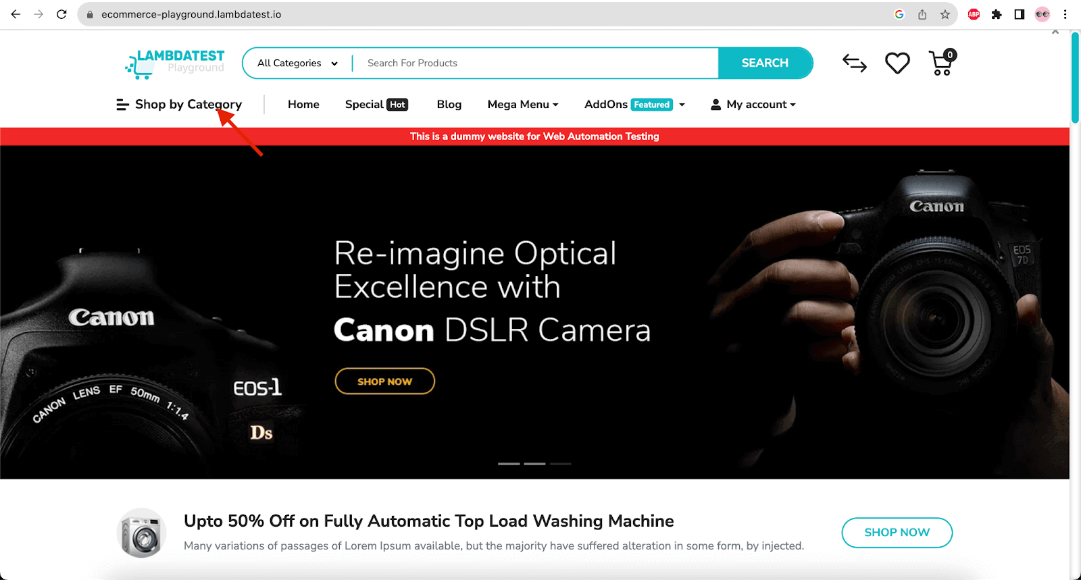1081x580 pixels.
Task: Open the compare products arrows icon
Action: pyautogui.click(x=854, y=63)
